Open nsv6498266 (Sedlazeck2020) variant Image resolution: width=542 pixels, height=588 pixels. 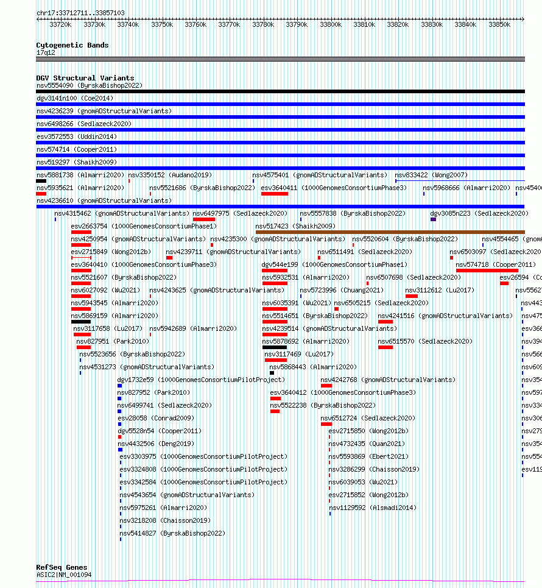click(84, 124)
